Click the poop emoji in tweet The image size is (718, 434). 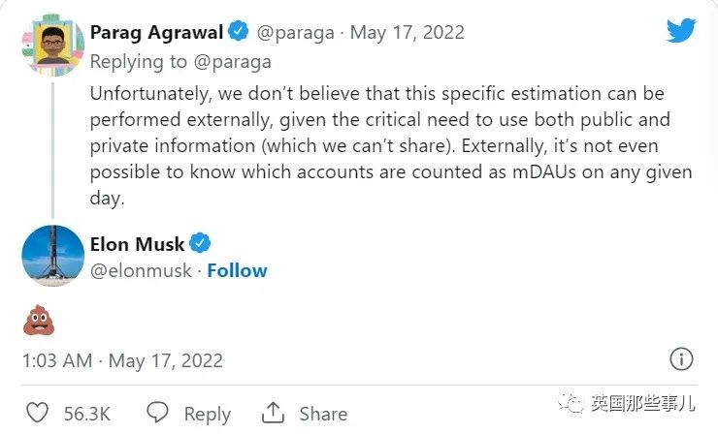coord(39,320)
